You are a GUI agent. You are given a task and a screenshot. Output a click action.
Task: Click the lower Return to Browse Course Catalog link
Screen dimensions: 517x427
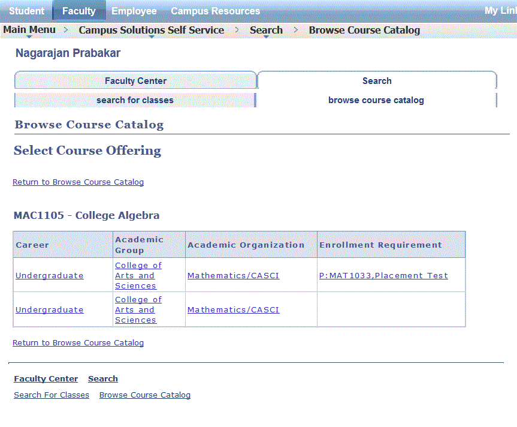pyautogui.click(x=78, y=342)
